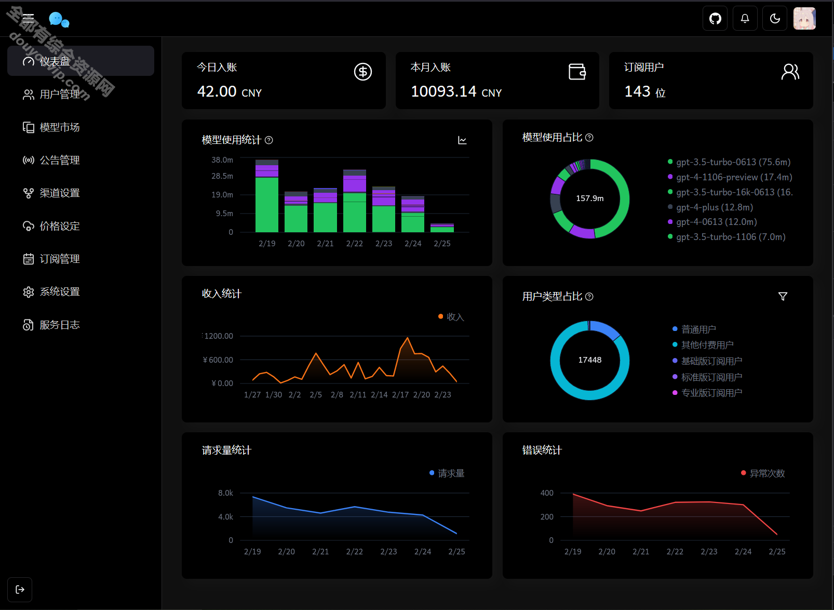Go to 用户管理 in sidebar
This screenshot has width=834, height=610.
point(80,94)
